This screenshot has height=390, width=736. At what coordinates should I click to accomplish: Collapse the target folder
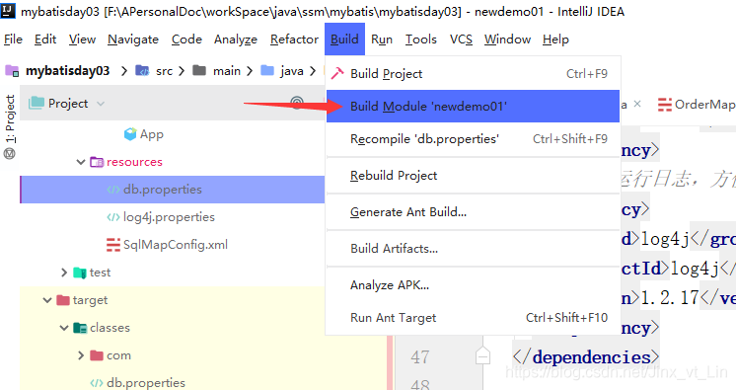coord(47,300)
